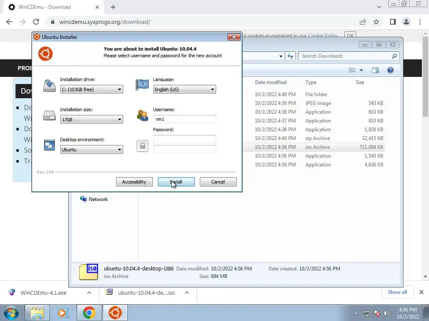This screenshot has width=429, height=321.
Task: Select the File folder row
Action: point(313,94)
